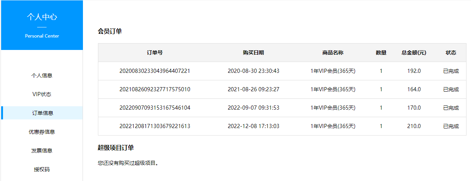
Task: Open 个人信息 in the sidebar
Action: tap(42, 75)
